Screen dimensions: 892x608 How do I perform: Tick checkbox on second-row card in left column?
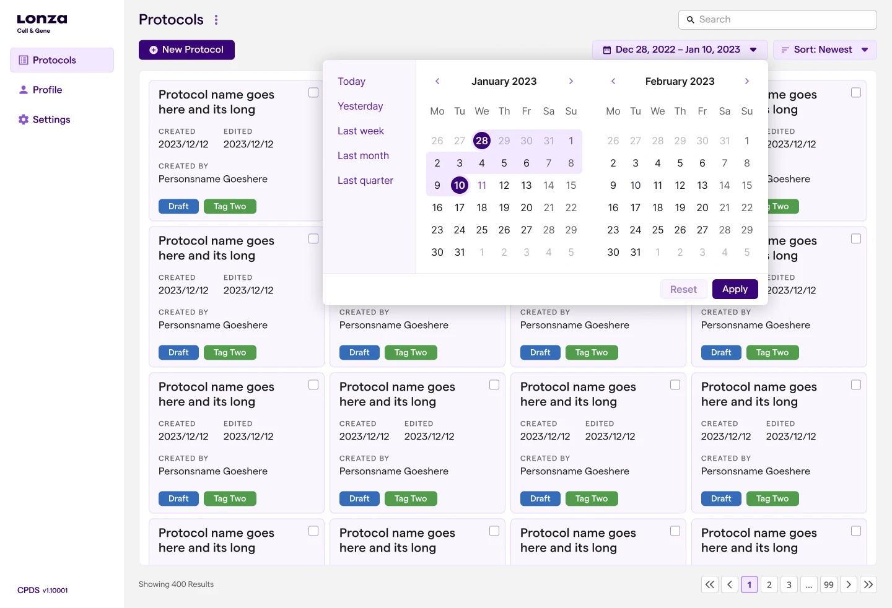click(x=313, y=238)
